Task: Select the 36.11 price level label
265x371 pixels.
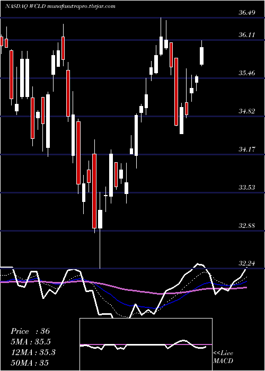Action: [247, 35]
